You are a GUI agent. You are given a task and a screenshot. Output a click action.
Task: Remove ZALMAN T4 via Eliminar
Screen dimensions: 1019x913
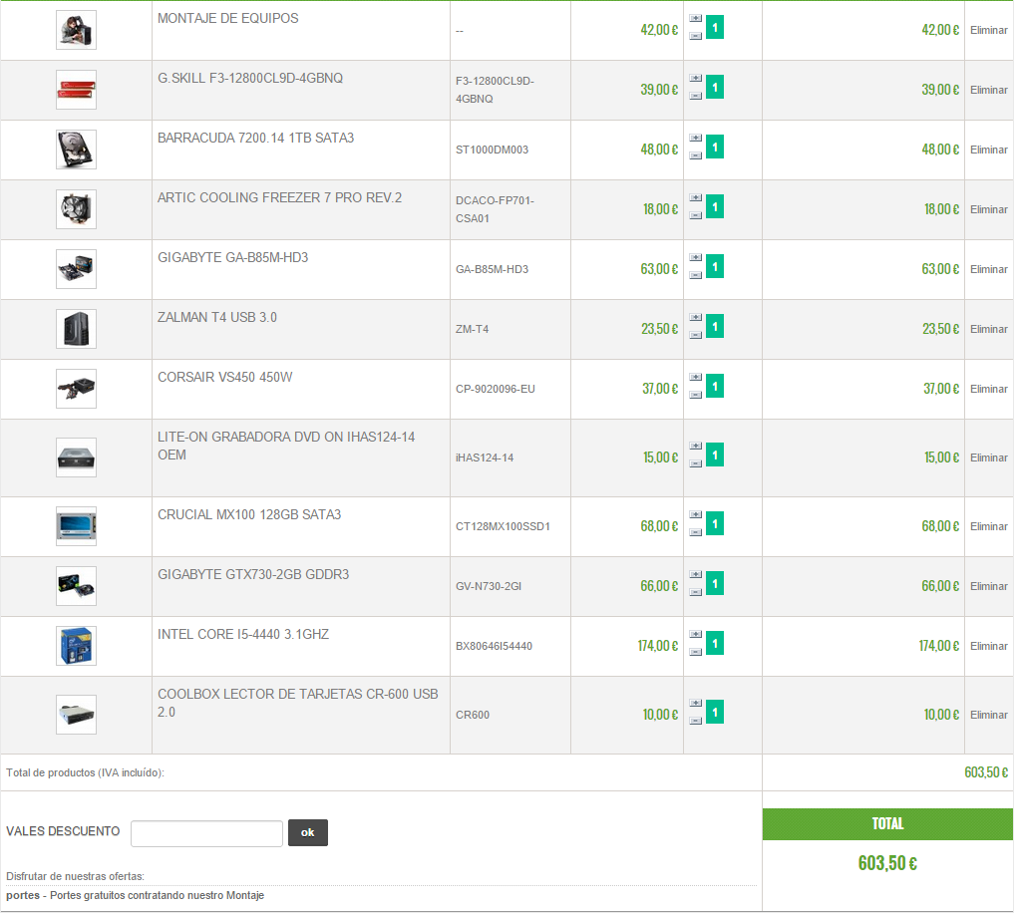click(x=988, y=329)
